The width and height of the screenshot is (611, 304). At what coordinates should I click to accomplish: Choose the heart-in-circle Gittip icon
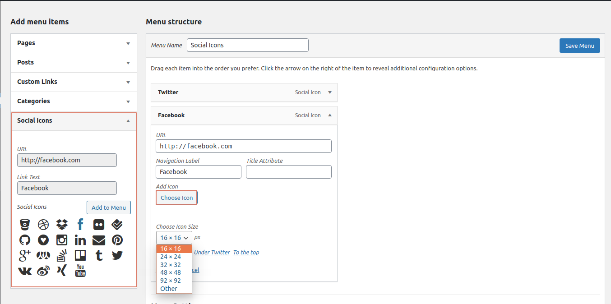43,240
